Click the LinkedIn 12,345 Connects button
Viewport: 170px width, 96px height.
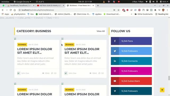131,61
